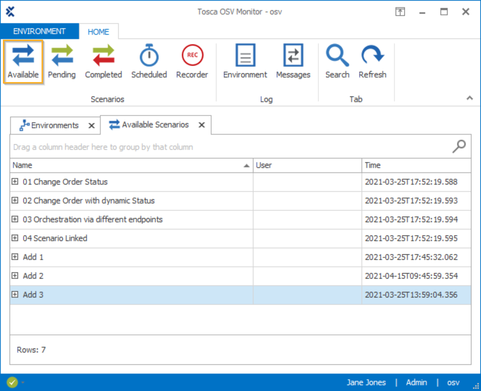Image resolution: width=481 pixels, height=391 pixels.
Task: Select the 04 Scenario Linked row
Action: [130, 238]
